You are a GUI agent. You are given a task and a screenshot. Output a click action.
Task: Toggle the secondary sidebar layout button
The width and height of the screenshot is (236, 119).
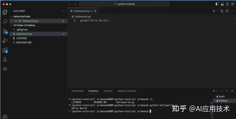[x=227, y=4]
